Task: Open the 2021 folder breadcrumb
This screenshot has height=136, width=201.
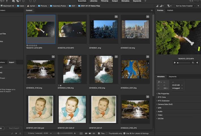Action: pos(72,6)
